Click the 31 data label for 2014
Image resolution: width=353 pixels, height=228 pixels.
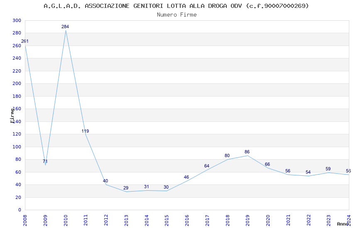point(146,187)
